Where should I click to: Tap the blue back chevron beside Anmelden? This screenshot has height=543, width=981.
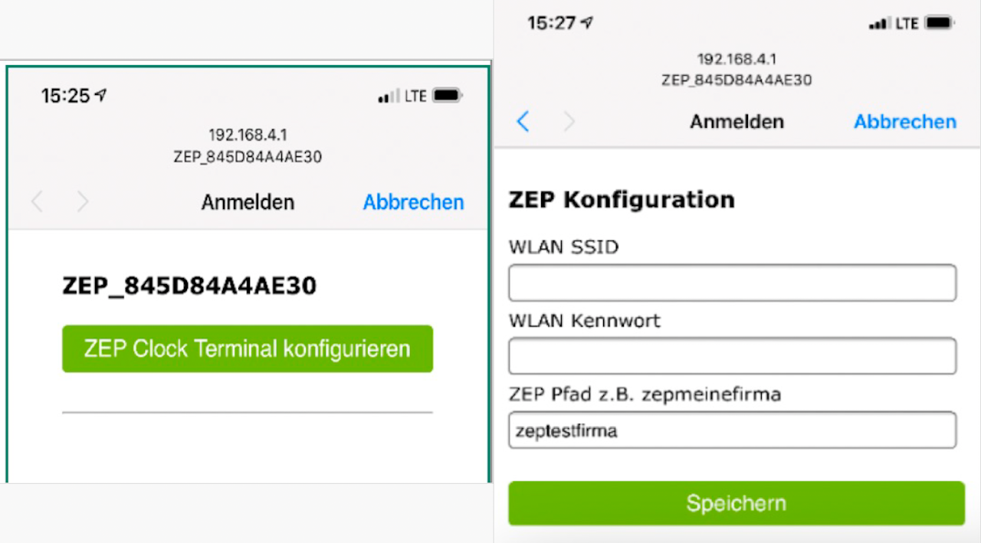pos(523,121)
